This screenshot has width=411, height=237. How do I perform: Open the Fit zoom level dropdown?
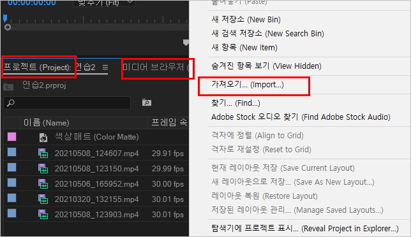104,3
